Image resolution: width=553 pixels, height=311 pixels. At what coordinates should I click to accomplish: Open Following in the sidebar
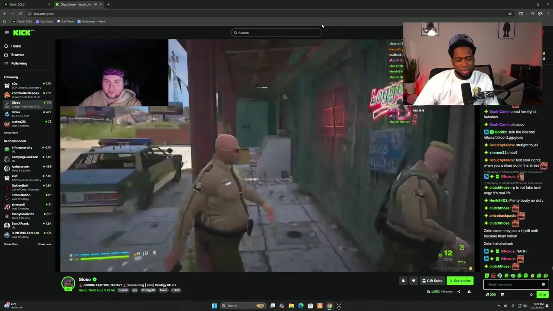tap(19, 63)
